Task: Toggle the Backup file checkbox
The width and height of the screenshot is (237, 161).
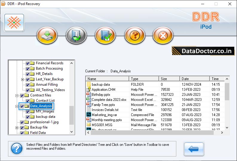Action: point(22,128)
